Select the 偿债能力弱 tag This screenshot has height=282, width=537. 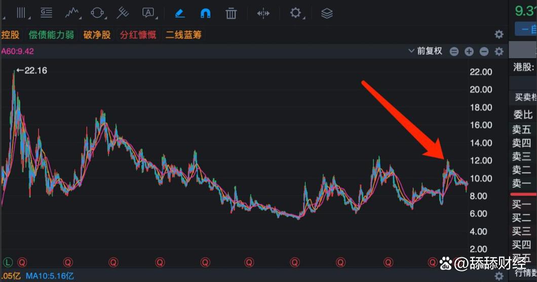(x=51, y=35)
